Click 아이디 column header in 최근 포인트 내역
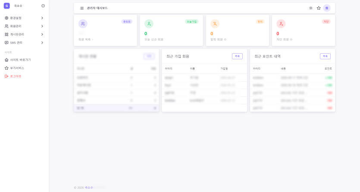Screen dimensions: 360x192 click(x=257, y=69)
